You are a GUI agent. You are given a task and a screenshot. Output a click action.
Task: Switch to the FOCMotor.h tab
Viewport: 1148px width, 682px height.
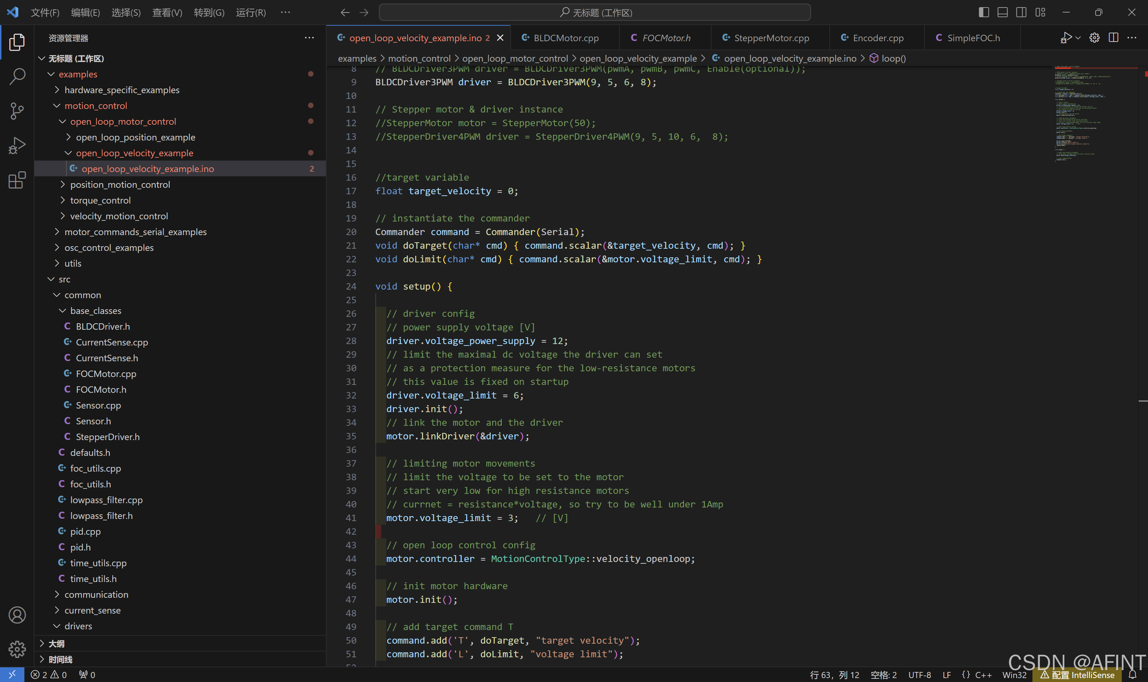[x=665, y=38]
